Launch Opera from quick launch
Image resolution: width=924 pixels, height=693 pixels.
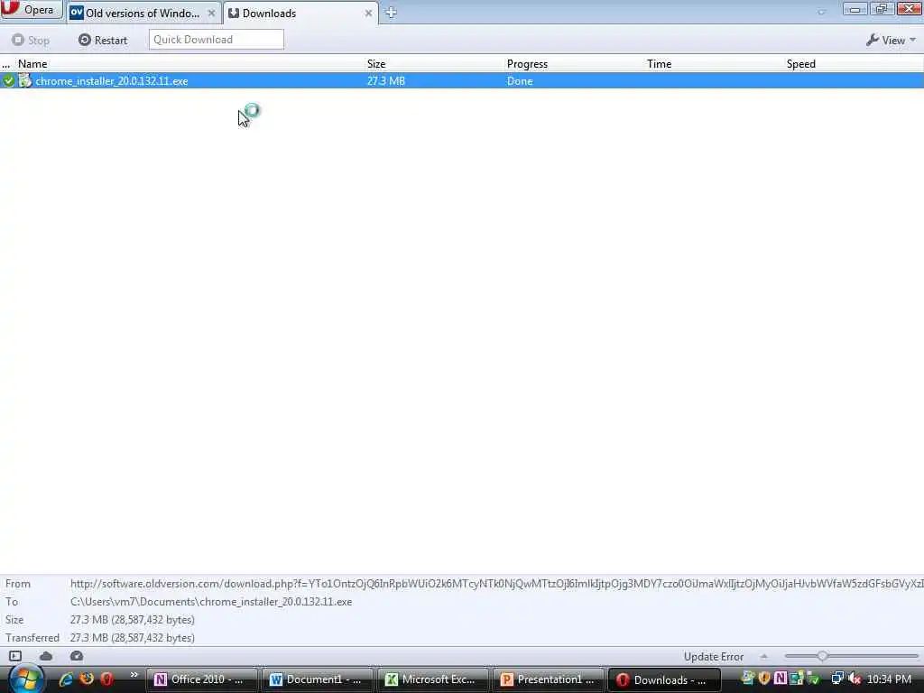click(106, 679)
